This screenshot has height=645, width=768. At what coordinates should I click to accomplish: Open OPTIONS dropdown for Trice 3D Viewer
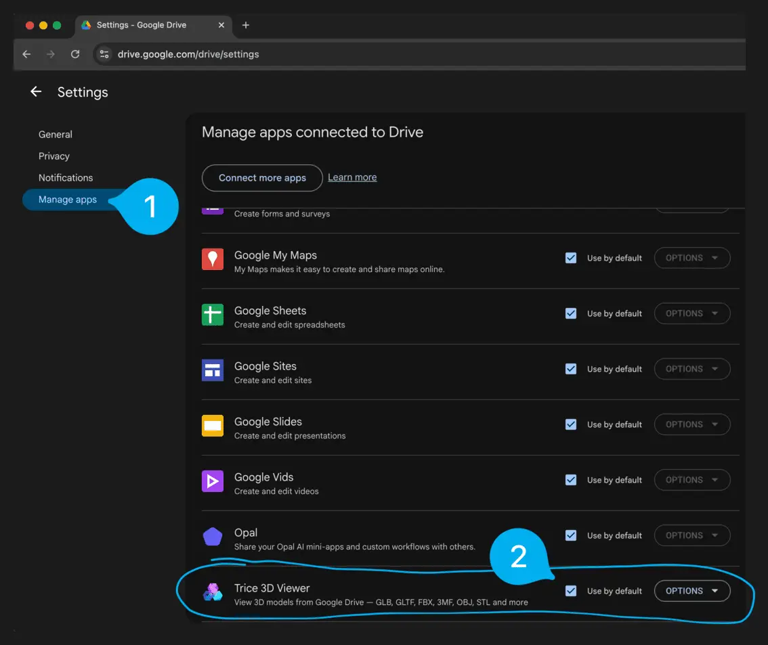[x=692, y=591]
